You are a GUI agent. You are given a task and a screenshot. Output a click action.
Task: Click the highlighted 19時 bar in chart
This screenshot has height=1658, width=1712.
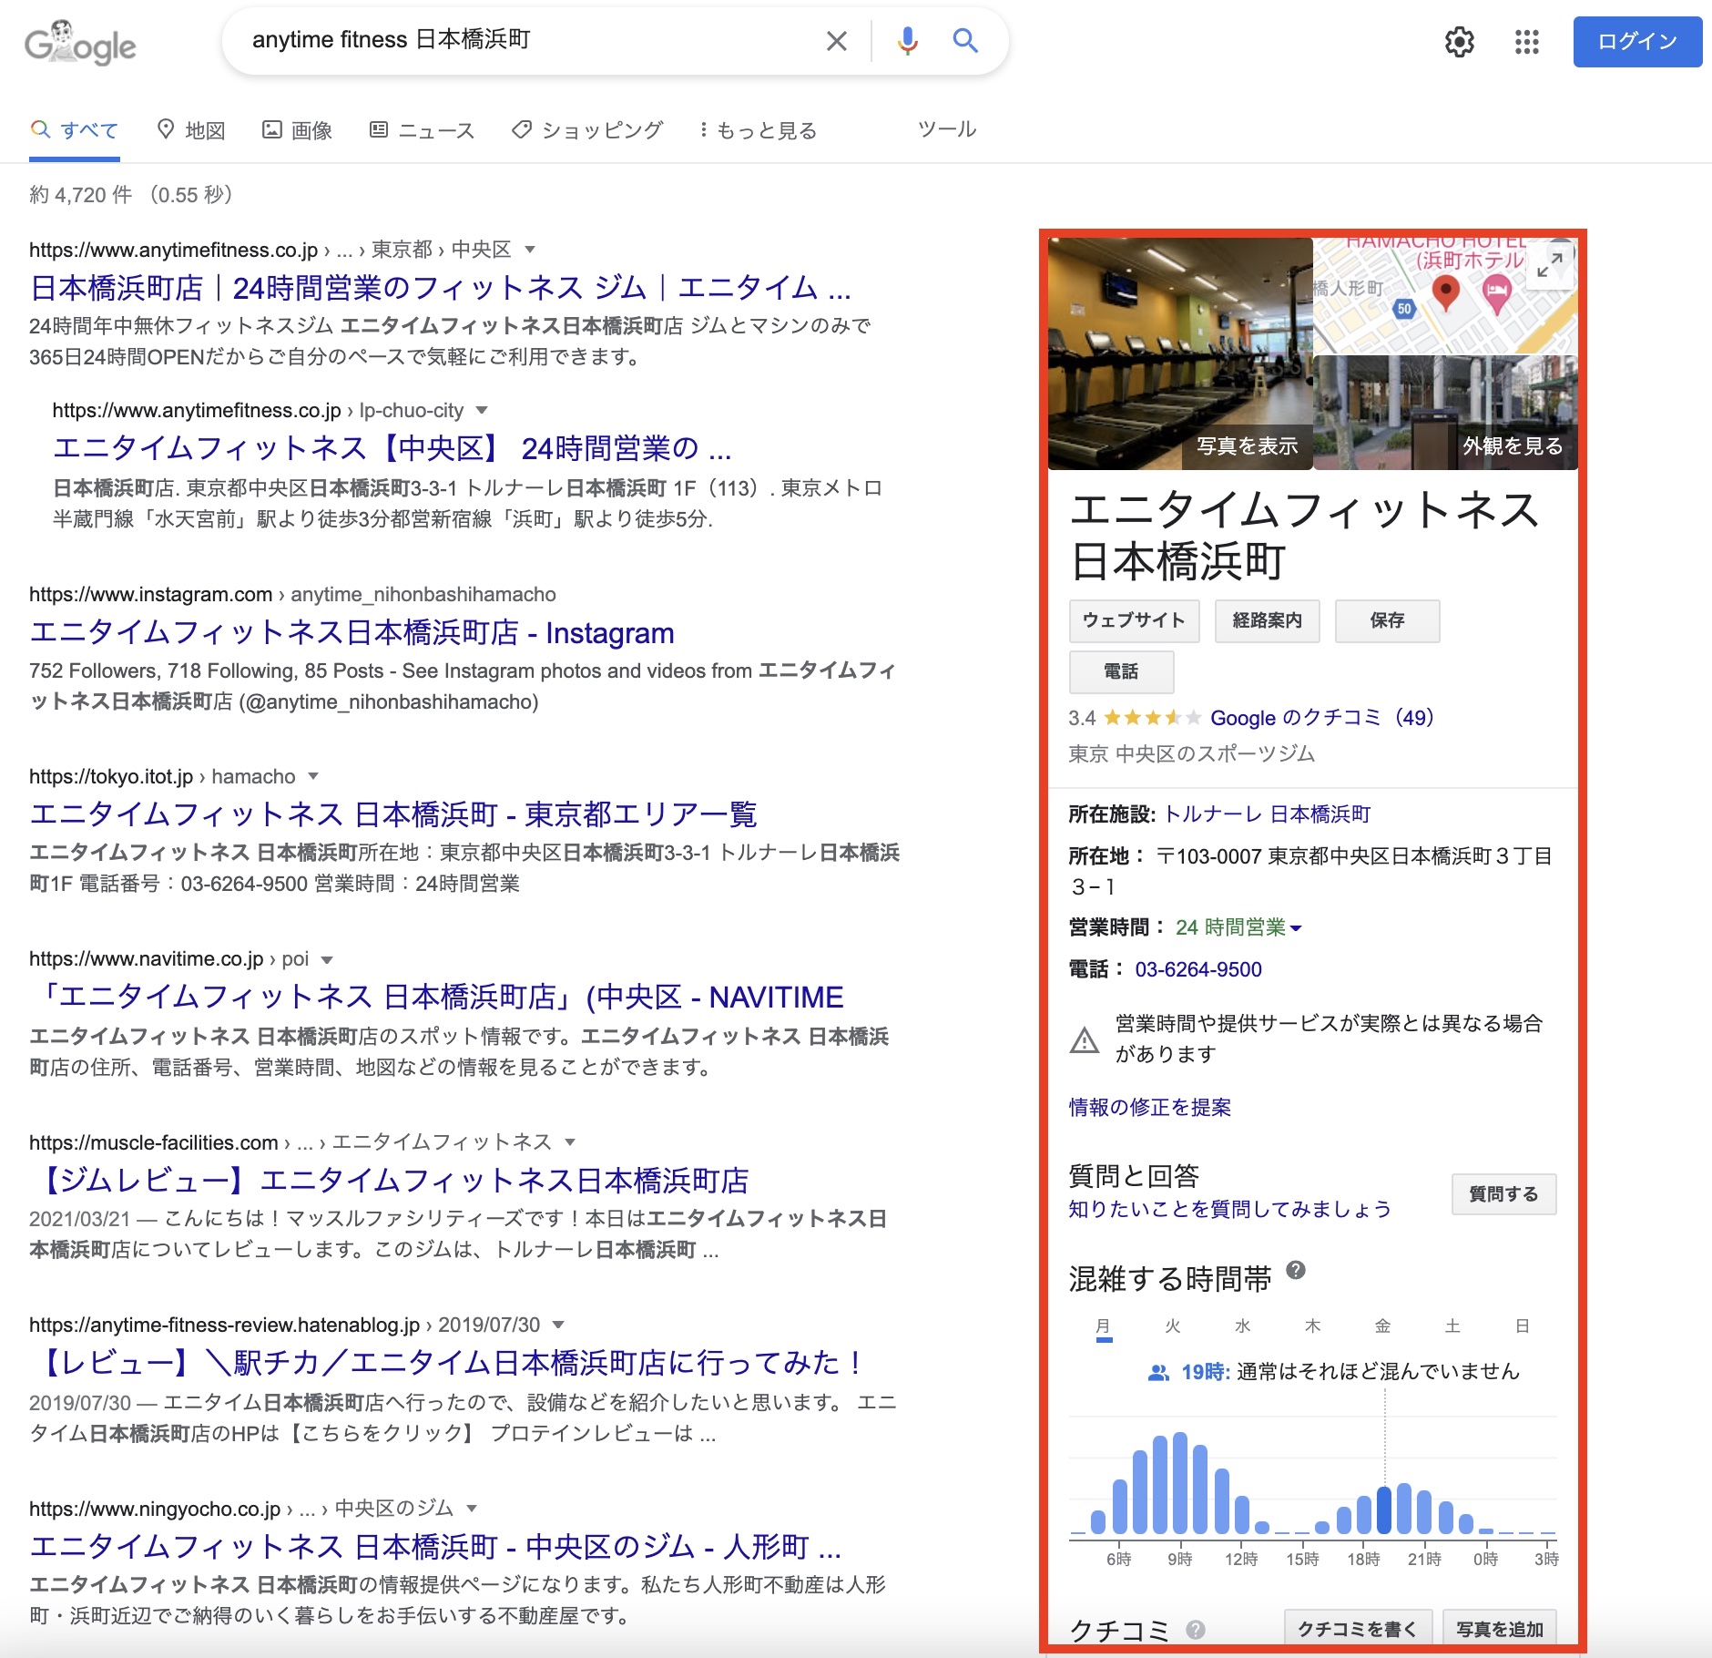(1384, 1510)
